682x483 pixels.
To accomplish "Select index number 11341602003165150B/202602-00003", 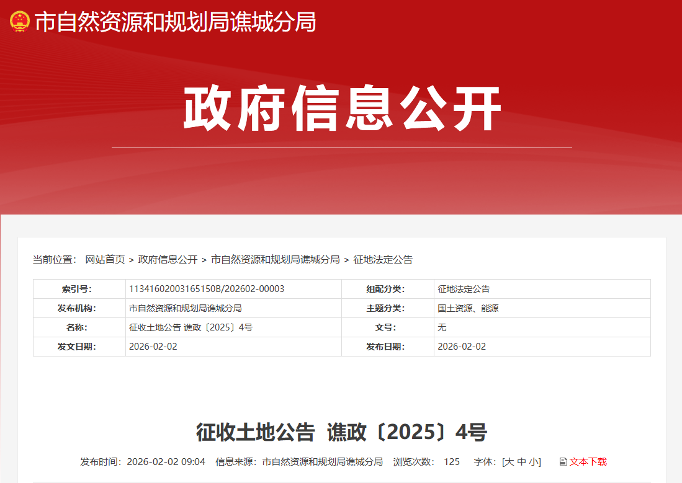I will [x=207, y=289].
